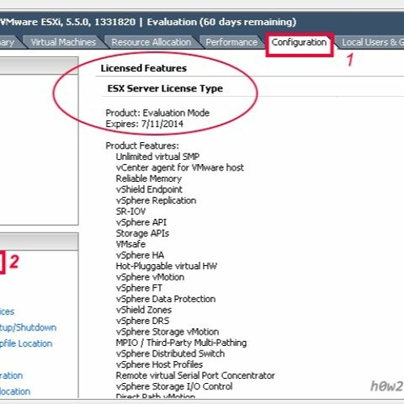Select the vSphere API entry
Viewport: 404px width, 404px height.
coord(141,222)
